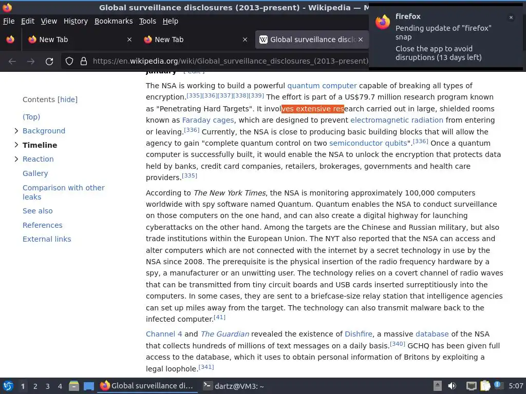The width and height of the screenshot is (526, 394).
Task: Reload the current page
Action: 49,62
